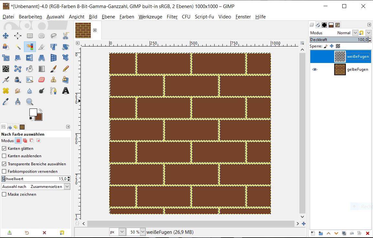Open the 50 % zoom dropdown
Viewport: 373px width, 238px height.
click(x=143, y=232)
